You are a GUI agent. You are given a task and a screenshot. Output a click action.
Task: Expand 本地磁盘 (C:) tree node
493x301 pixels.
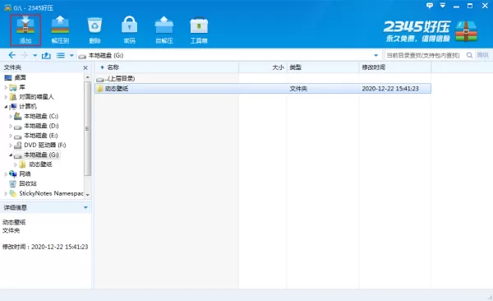[11, 116]
